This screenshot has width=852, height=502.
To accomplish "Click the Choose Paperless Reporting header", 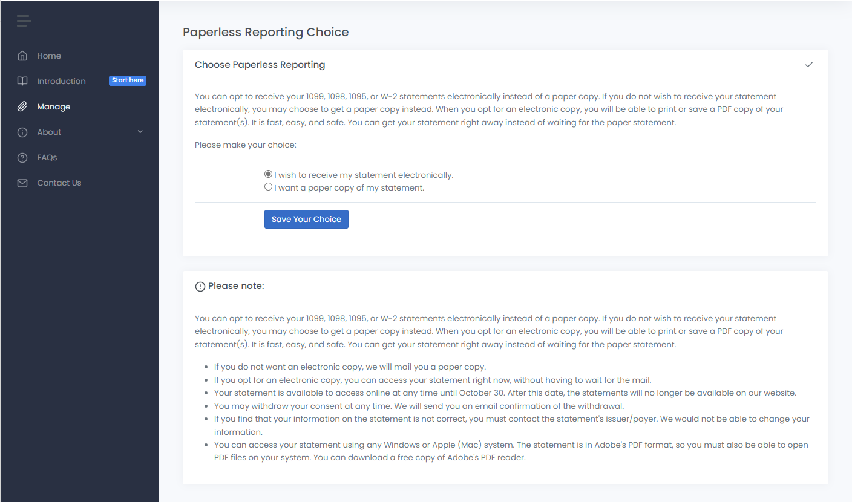I will (x=260, y=65).
